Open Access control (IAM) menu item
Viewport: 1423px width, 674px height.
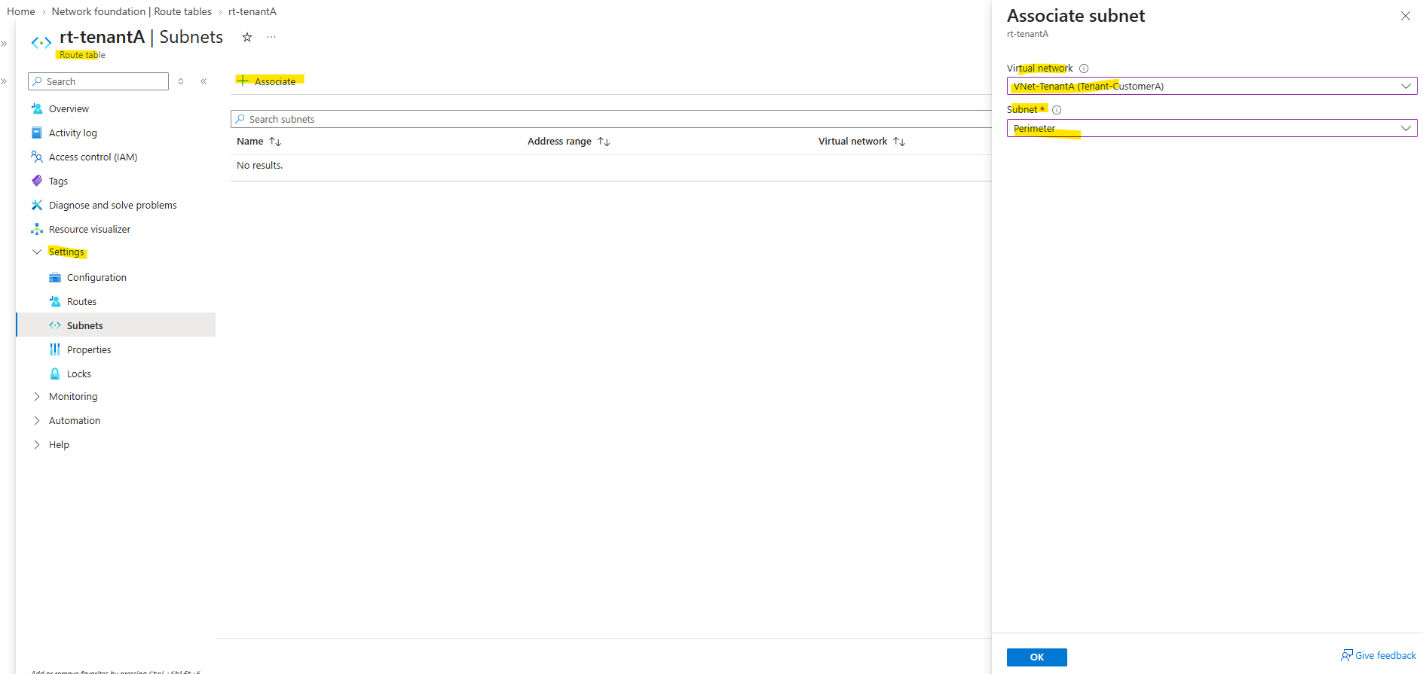click(93, 157)
